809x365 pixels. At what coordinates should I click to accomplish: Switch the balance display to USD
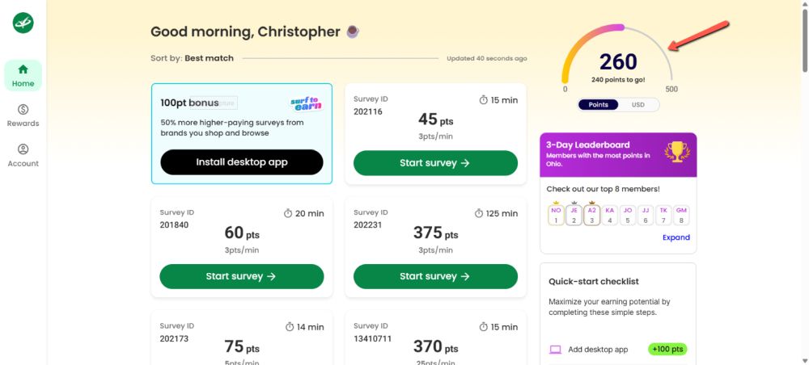[x=638, y=105]
